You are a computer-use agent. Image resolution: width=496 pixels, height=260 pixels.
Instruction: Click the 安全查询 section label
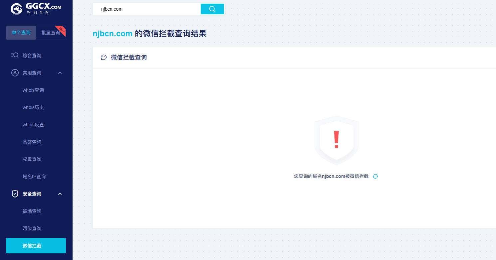point(32,194)
